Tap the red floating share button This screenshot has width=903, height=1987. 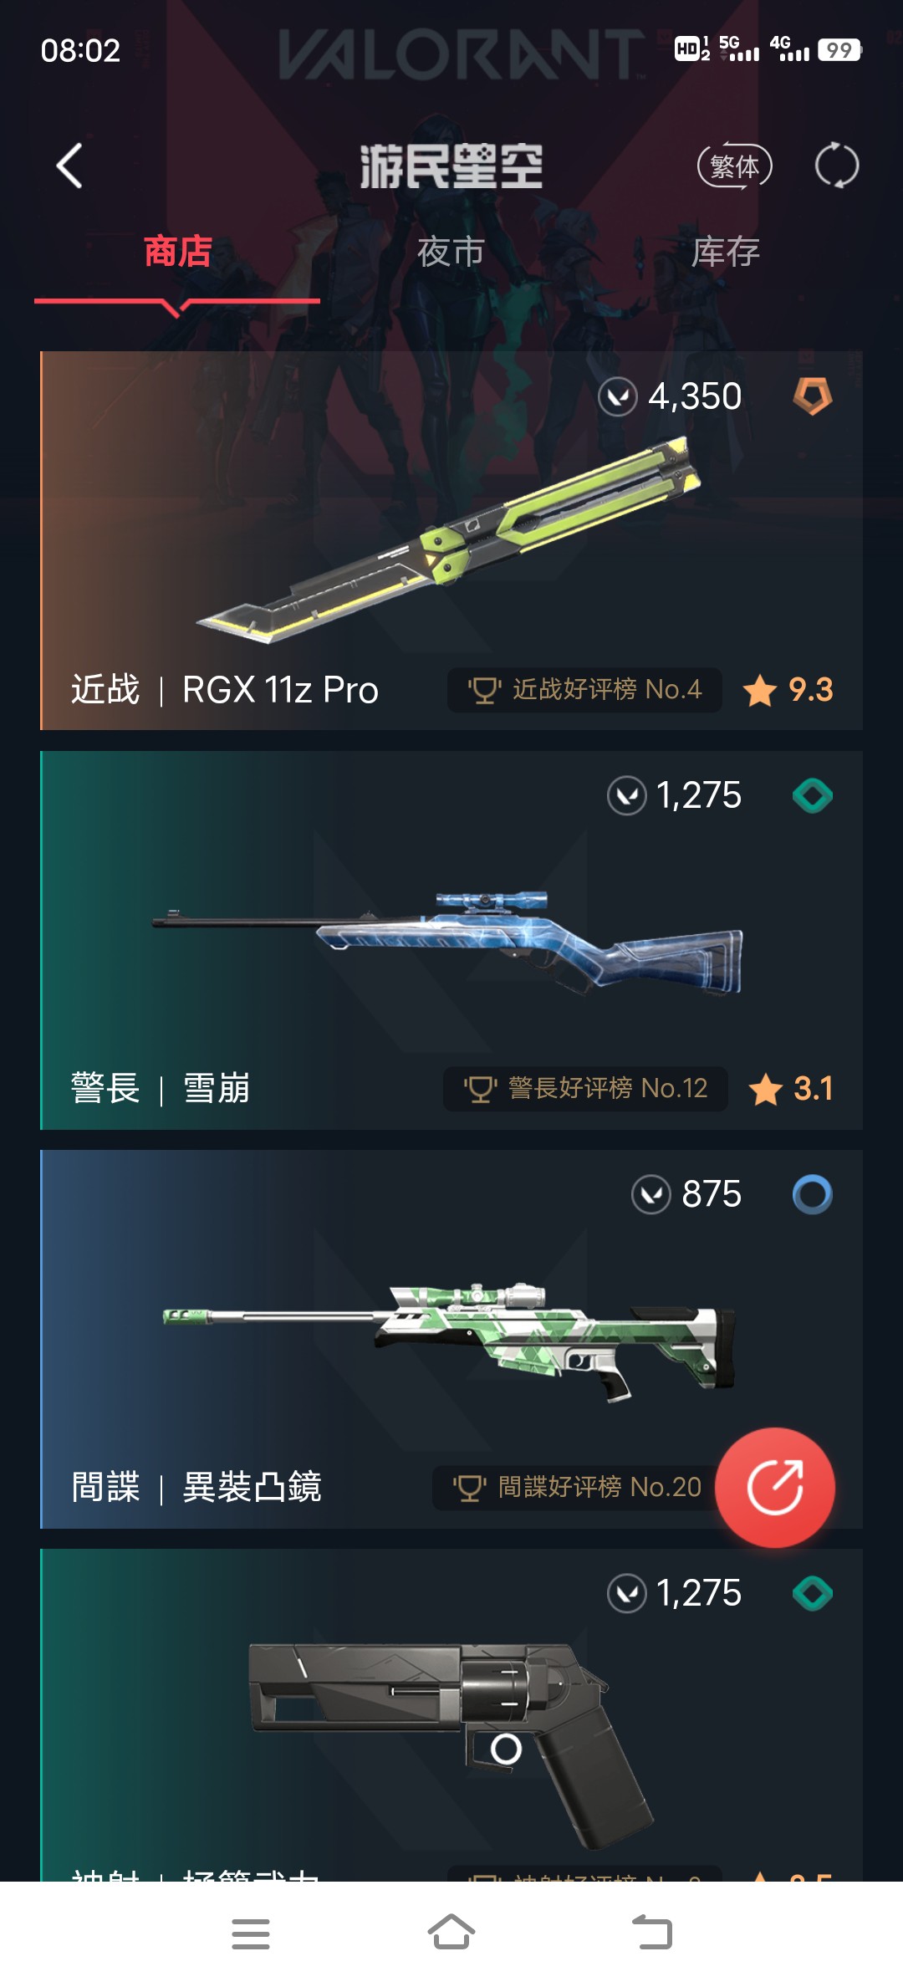click(x=775, y=1487)
